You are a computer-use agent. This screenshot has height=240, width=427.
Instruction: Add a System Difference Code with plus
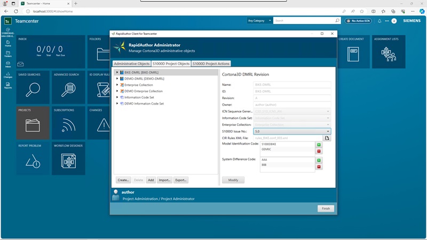click(x=319, y=160)
